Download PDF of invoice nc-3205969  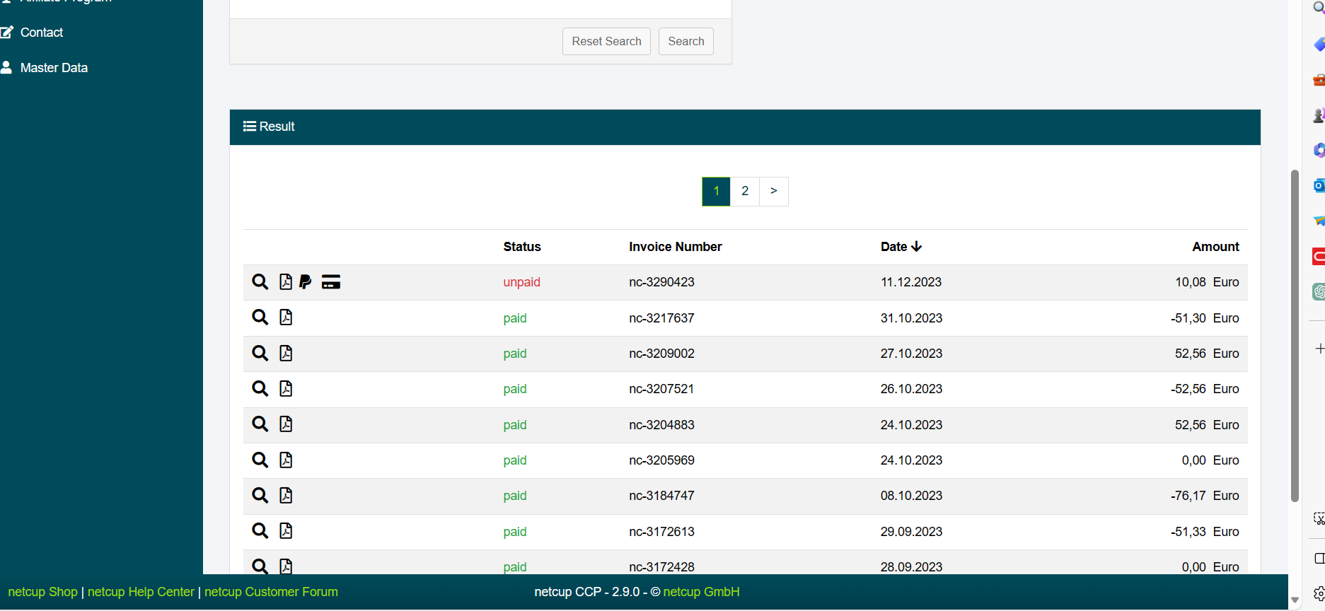(286, 460)
